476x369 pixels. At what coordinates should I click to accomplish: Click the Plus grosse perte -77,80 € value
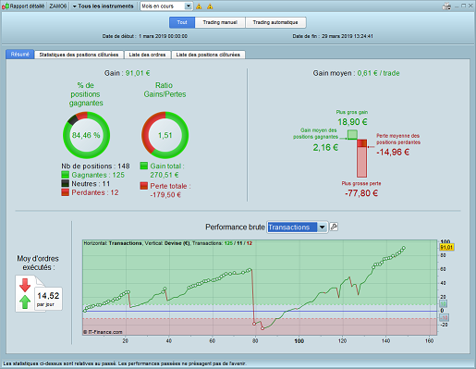pos(361,193)
